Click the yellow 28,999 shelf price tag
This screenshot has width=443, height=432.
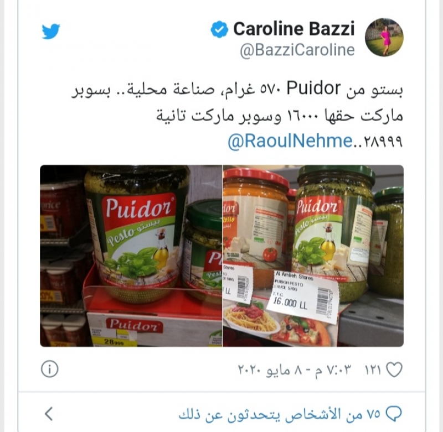coord(114,342)
